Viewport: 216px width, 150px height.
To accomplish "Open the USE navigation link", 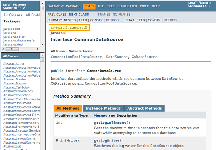I will coord(101,6).
